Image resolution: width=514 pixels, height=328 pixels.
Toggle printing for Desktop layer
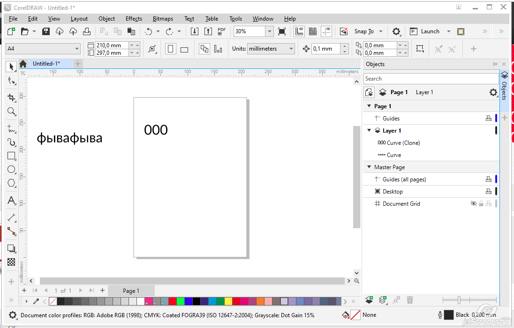point(488,191)
